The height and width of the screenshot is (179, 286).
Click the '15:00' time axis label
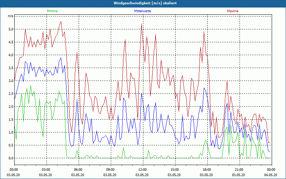174,170
